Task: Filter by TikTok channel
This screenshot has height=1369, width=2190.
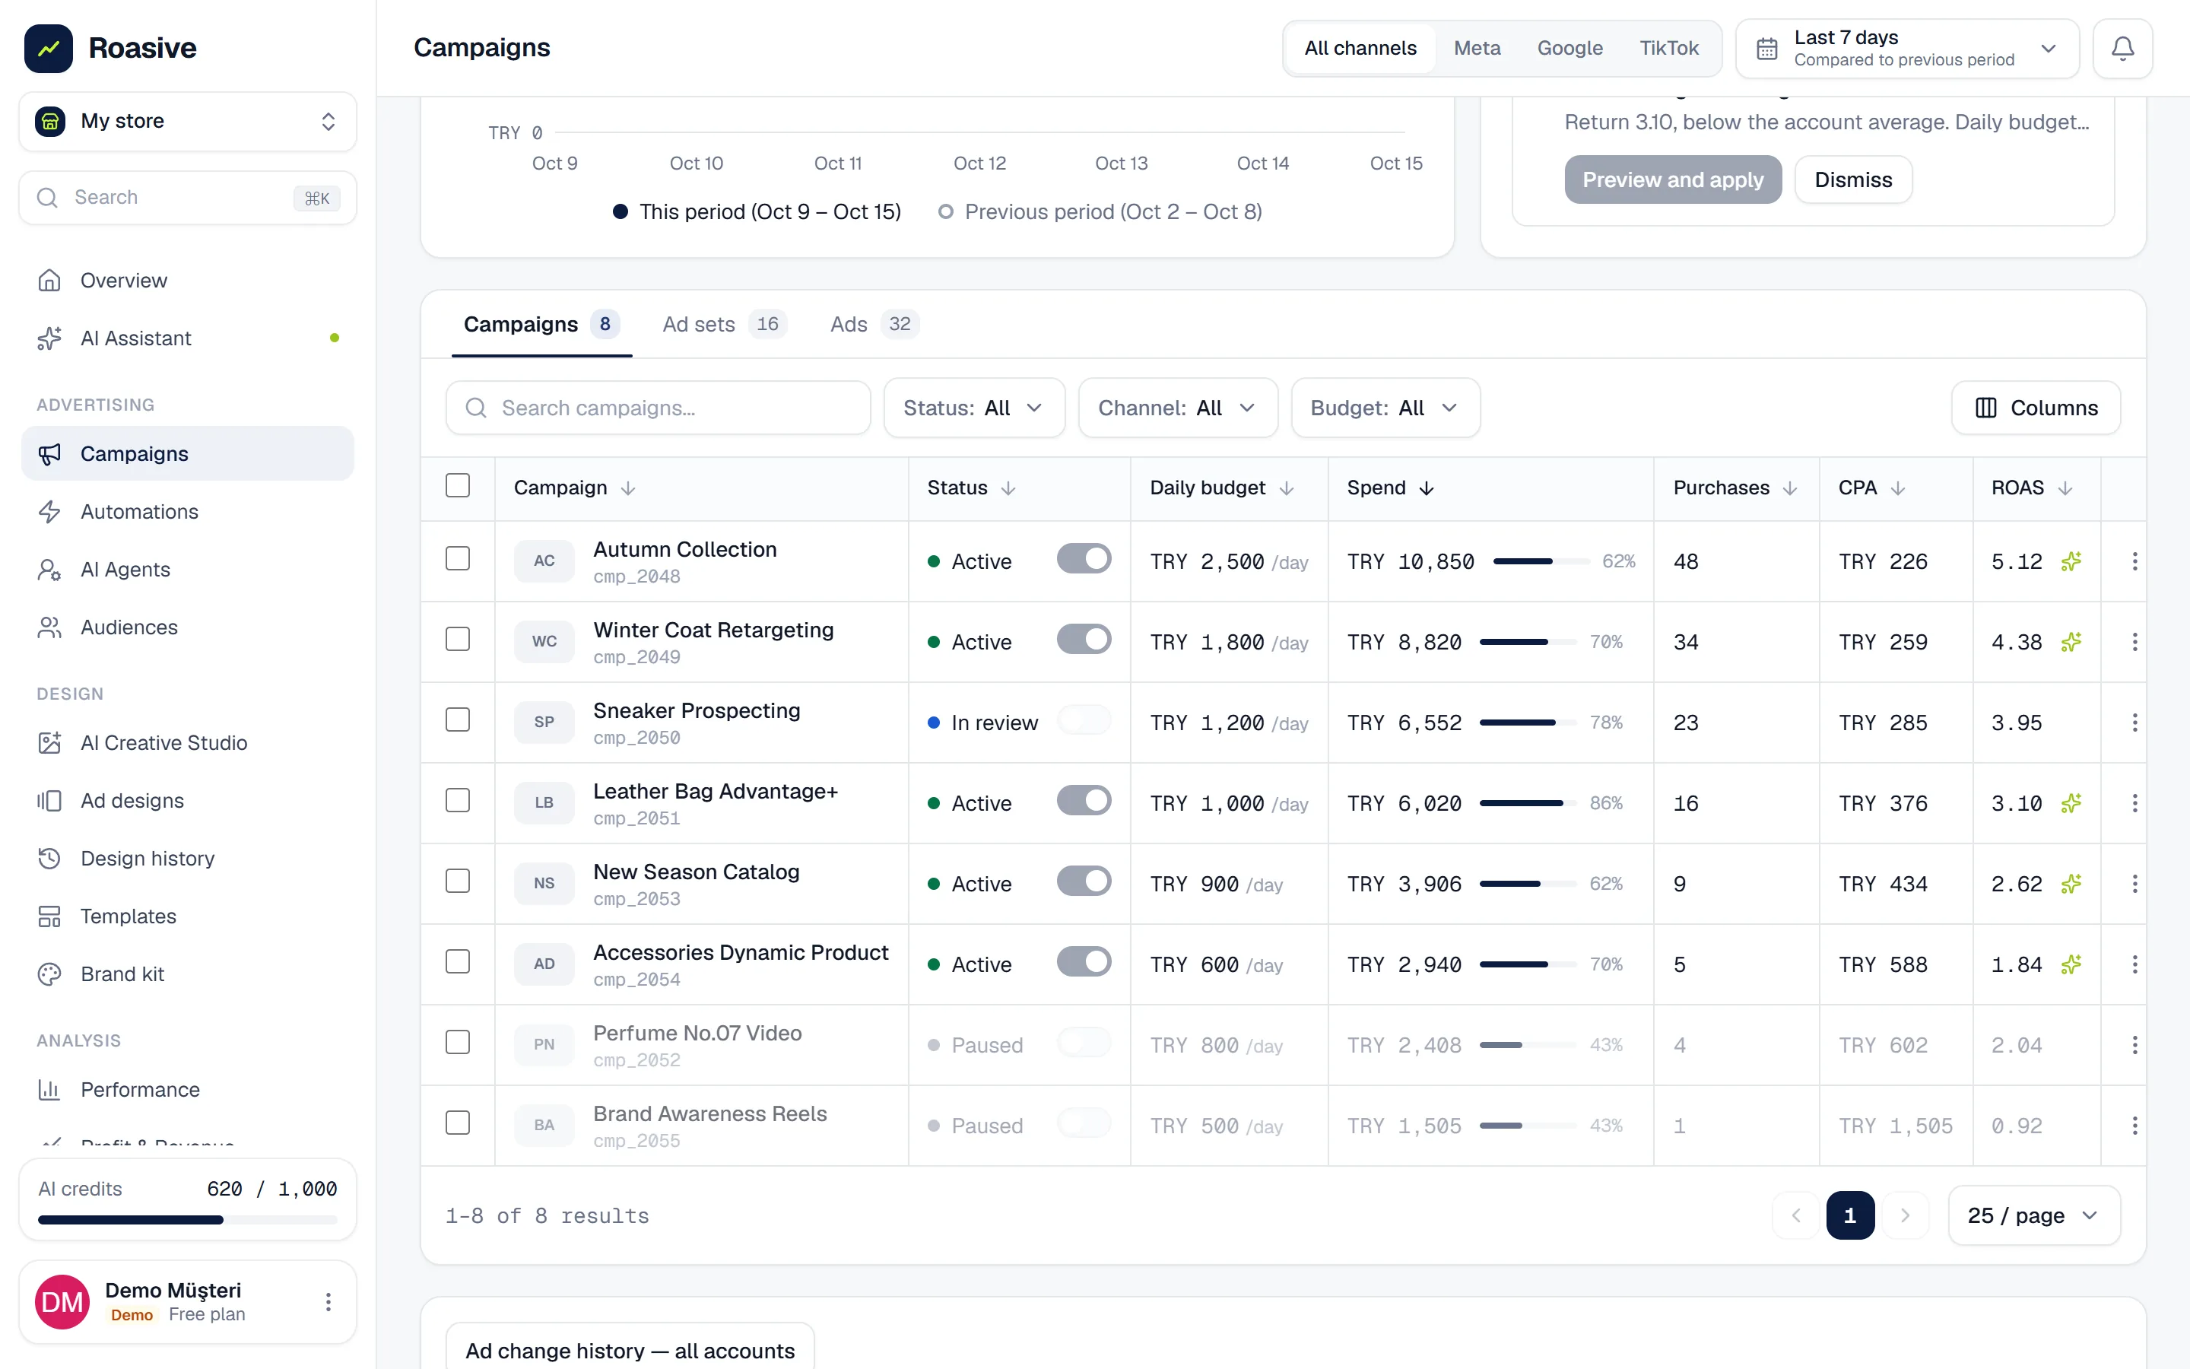Action: 1669,48
